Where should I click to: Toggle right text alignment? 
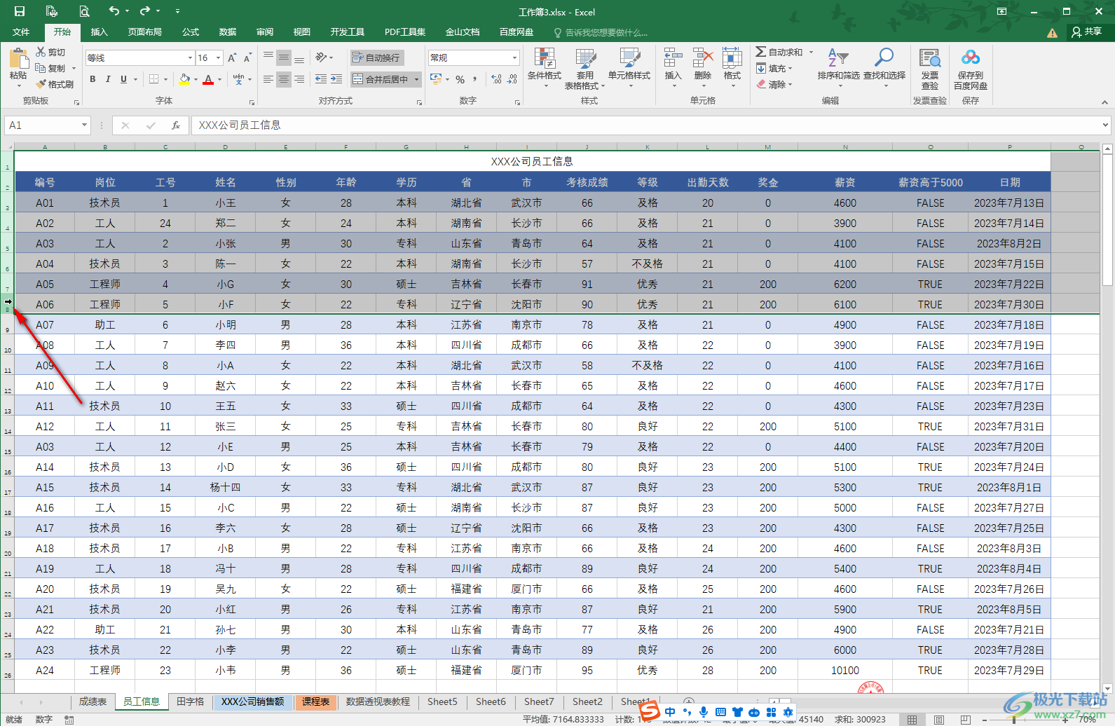(x=299, y=79)
